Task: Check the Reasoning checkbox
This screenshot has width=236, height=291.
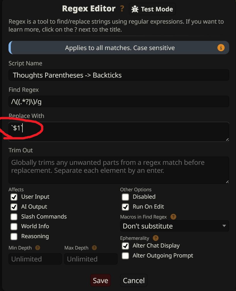Action: coord(14,236)
